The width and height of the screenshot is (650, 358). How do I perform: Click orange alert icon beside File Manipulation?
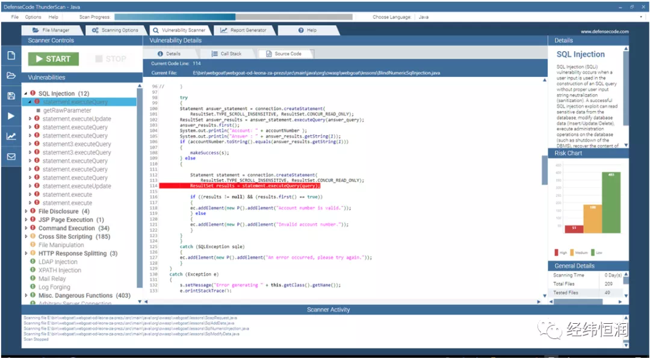coord(32,245)
